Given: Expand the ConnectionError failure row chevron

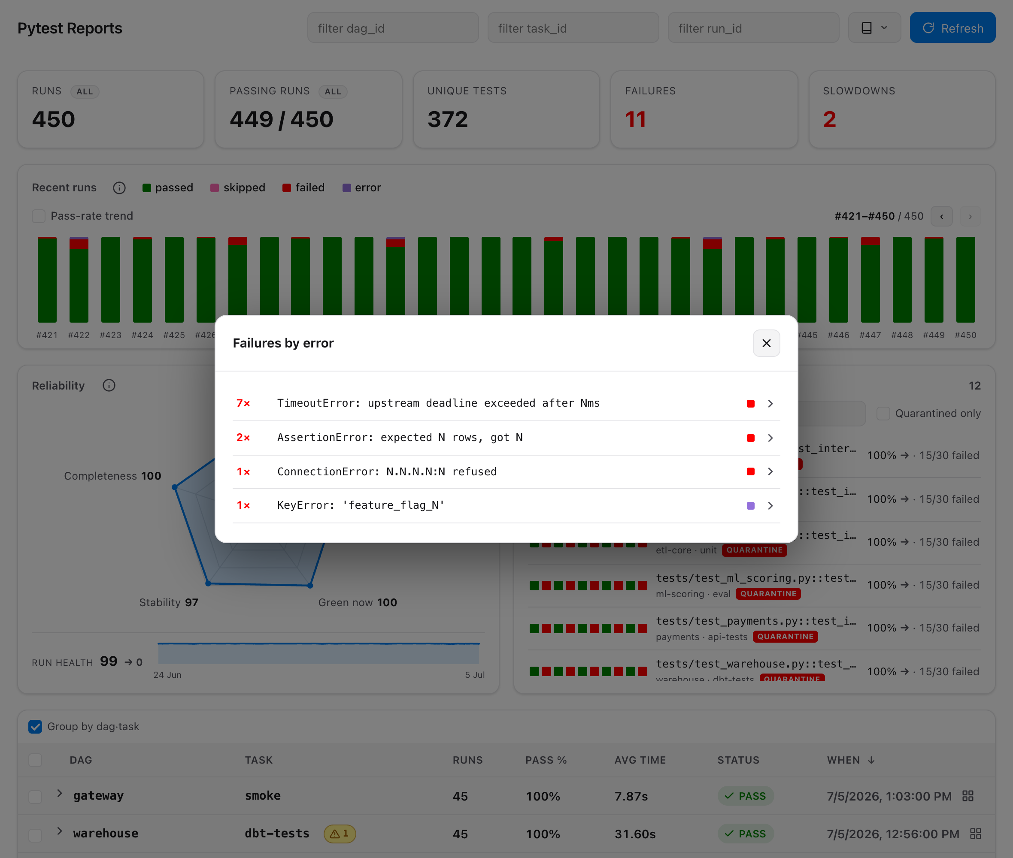Looking at the screenshot, I should point(770,472).
